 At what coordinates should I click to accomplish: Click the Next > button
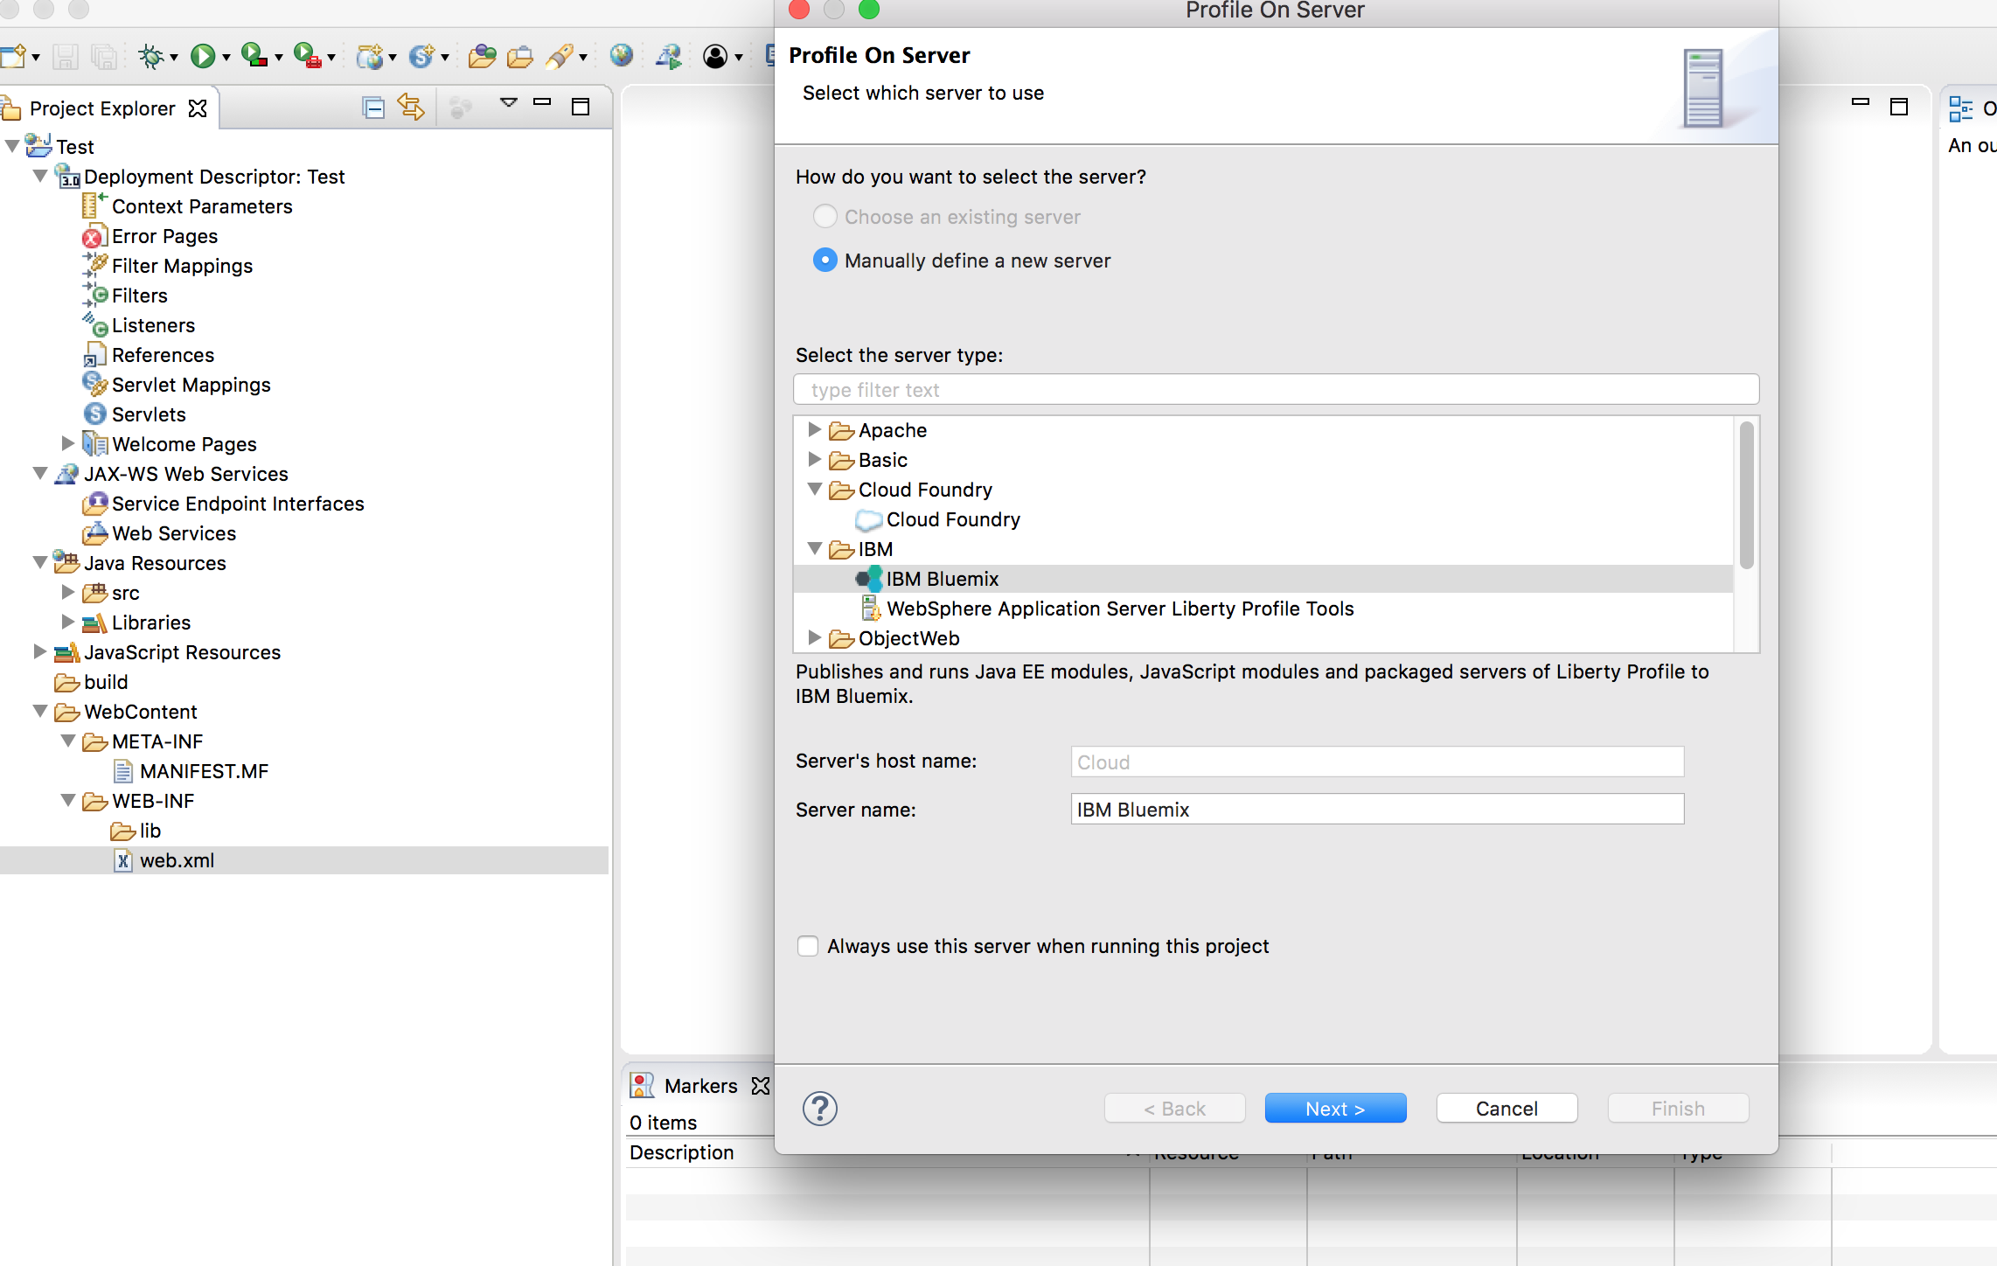[x=1335, y=1109]
